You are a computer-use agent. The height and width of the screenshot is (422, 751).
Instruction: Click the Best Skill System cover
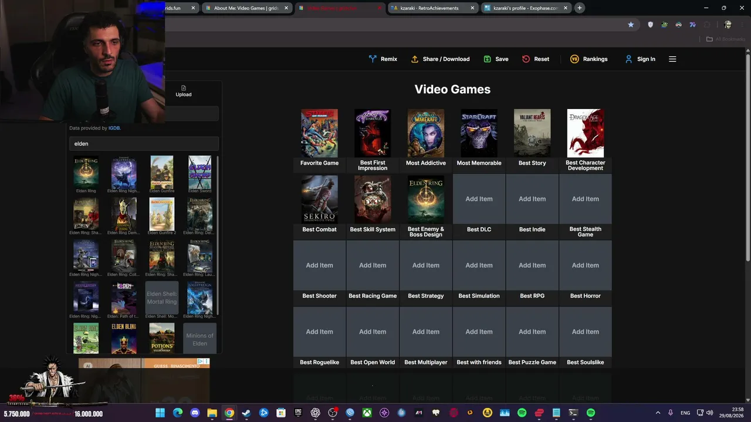[373, 199]
